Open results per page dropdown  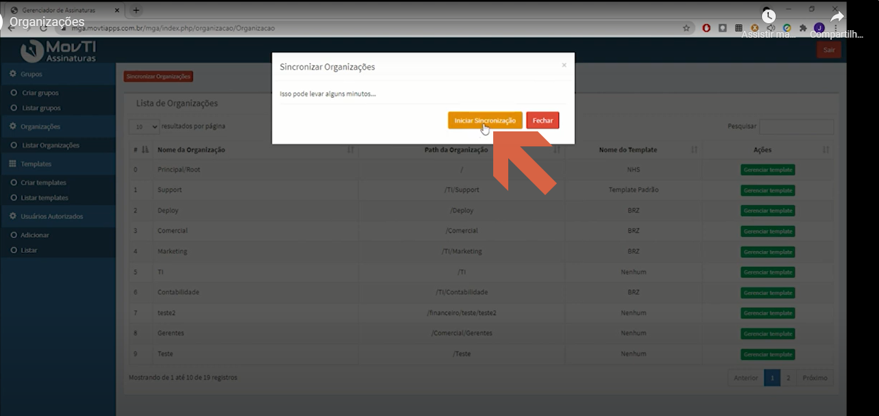[x=144, y=127]
